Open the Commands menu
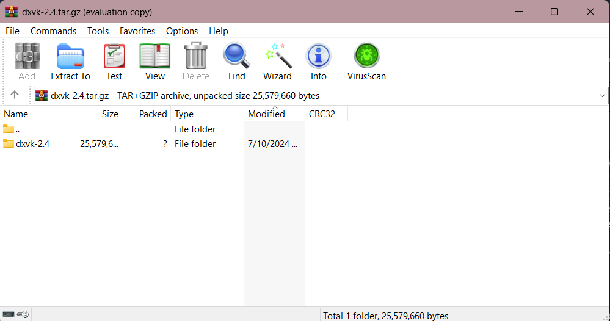The image size is (610, 321). click(53, 31)
